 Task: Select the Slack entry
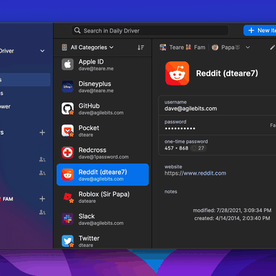[103, 219]
